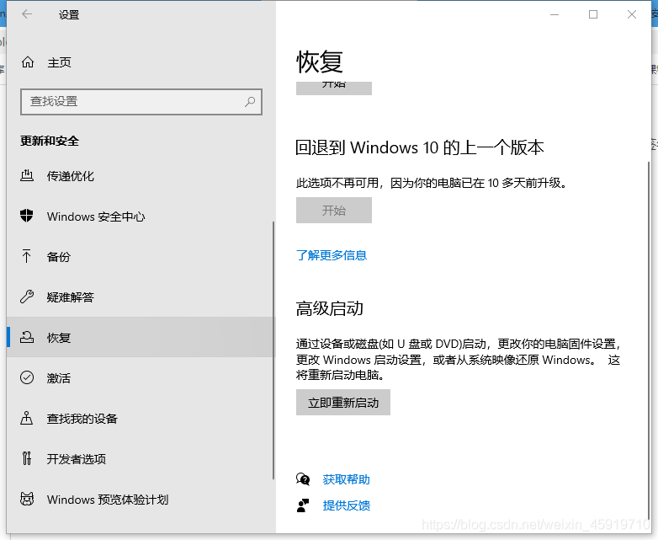This screenshot has height=540, width=658.
Task: Click the 查找我的设备 locator icon
Action: point(27,418)
